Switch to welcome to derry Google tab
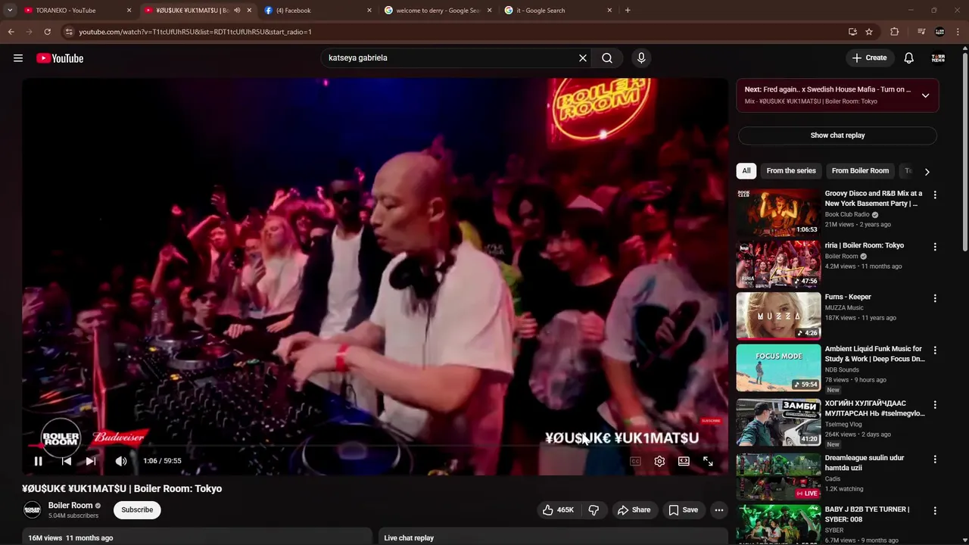Viewport: 969px width, 545px height. (x=438, y=11)
